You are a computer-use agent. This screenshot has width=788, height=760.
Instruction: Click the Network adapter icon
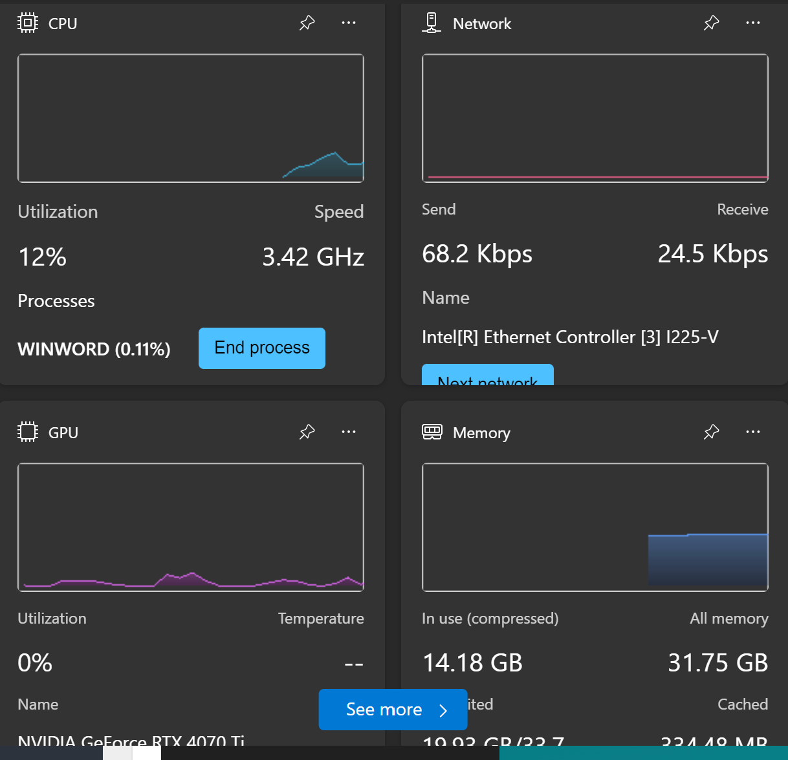(432, 23)
